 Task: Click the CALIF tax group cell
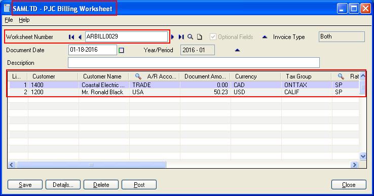(307, 92)
